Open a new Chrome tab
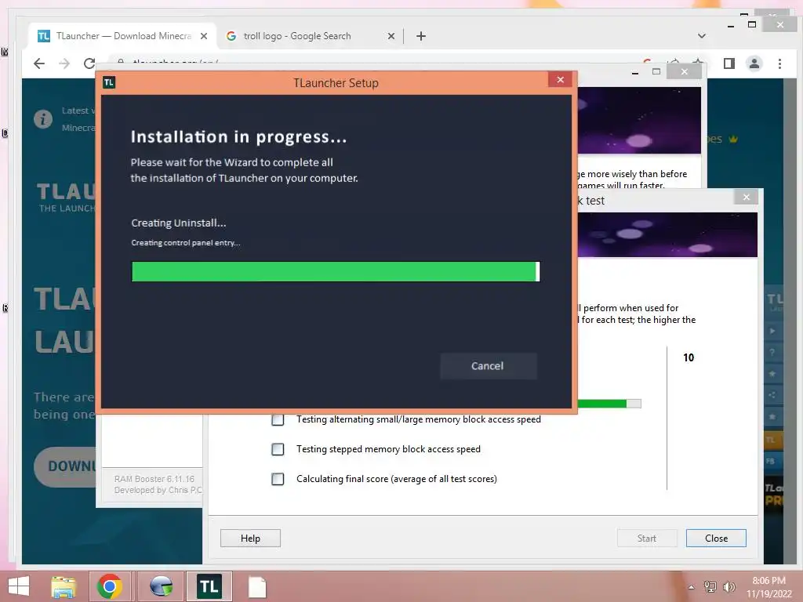803x602 pixels. coord(421,36)
